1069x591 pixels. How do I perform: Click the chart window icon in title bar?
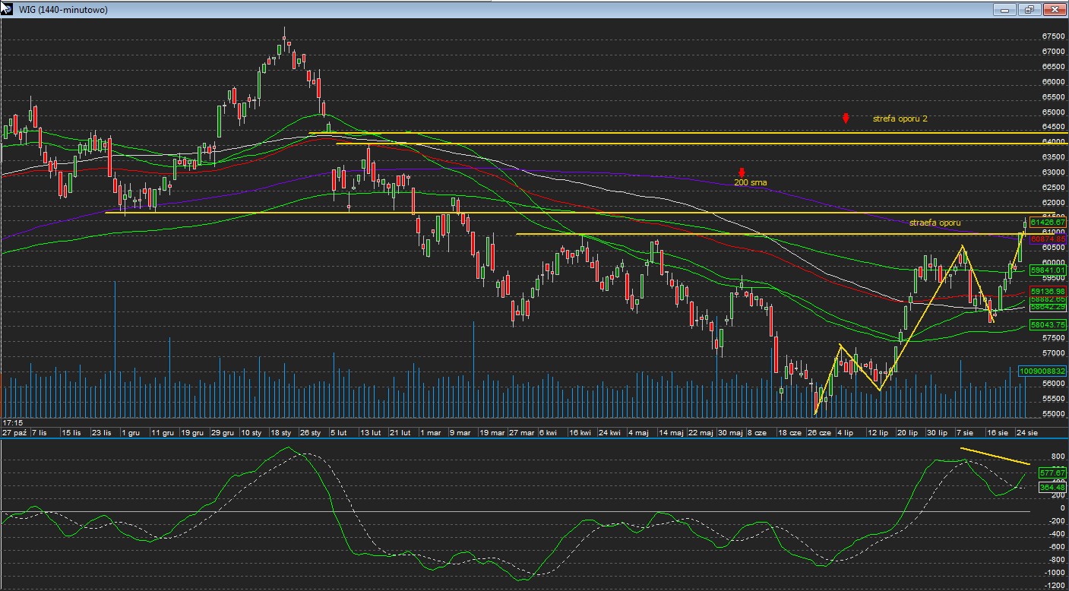coord(7,9)
